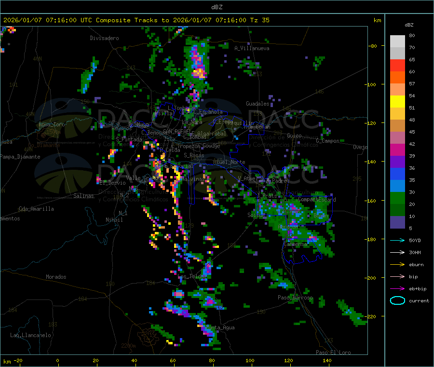
Task: Click the 'Lag.Llancanelo' place label
Action: pyautogui.click(x=30, y=335)
